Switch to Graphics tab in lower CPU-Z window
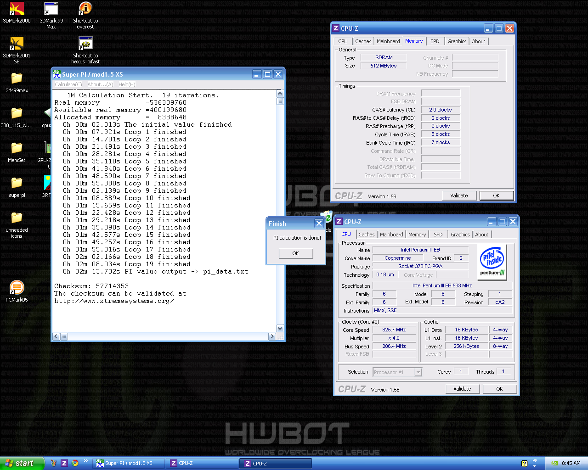This screenshot has height=470, width=588. [460, 235]
